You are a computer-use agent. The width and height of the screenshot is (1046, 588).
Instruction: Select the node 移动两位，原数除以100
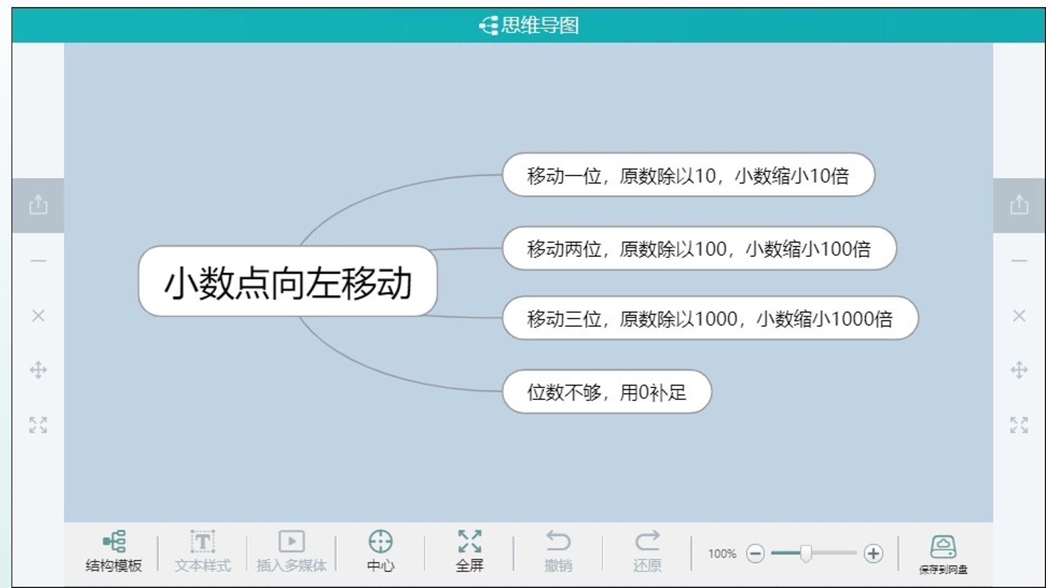pyautogui.click(x=700, y=248)
